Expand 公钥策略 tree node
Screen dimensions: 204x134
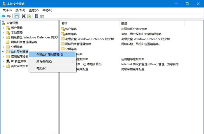point(3,47)
